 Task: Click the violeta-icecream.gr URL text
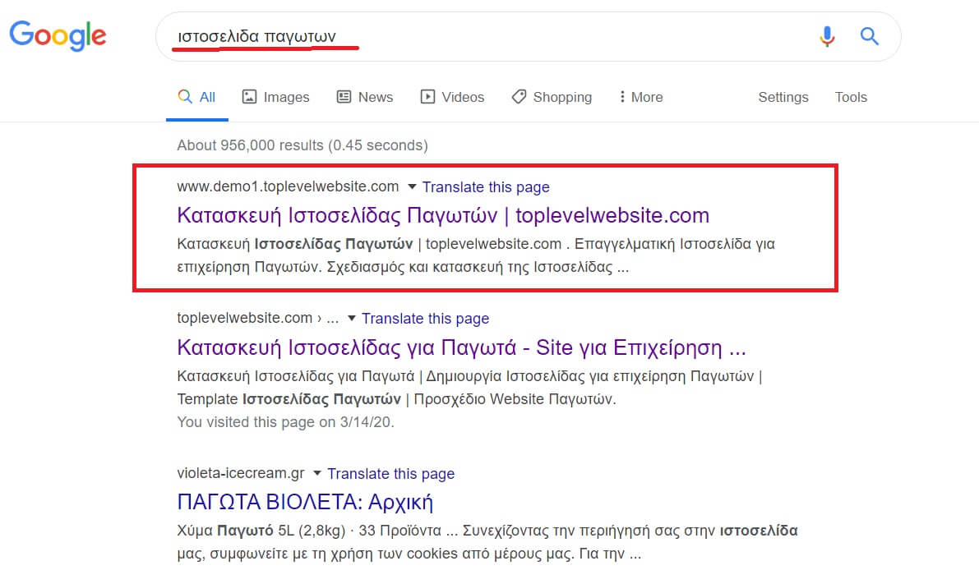coord(241,473)
